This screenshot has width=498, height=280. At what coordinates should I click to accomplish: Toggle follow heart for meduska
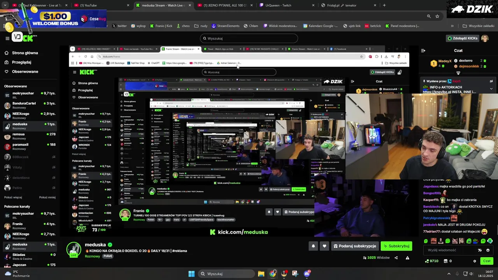(x=324, y=246)
